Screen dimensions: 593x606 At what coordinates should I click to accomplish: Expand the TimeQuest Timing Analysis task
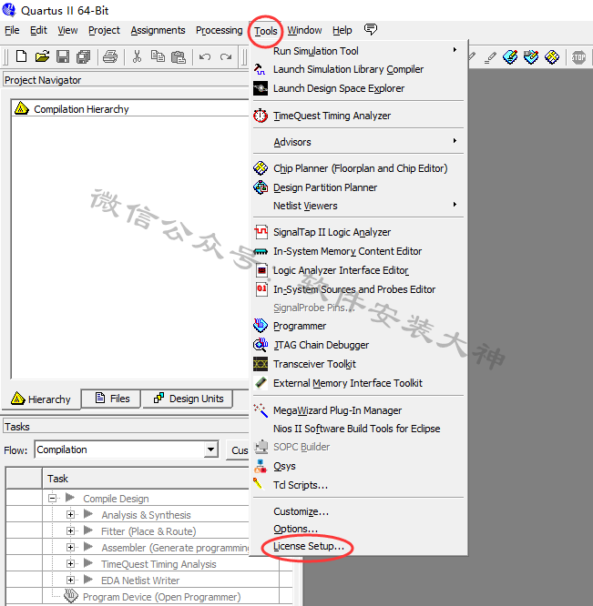pos(70,564)
